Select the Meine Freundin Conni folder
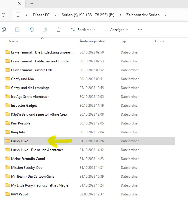 click(28, 159)
